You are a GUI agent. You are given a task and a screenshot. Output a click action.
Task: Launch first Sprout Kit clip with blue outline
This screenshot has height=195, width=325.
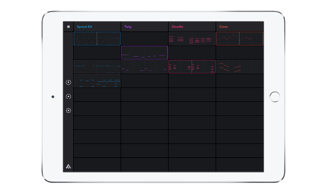point(97,39)
